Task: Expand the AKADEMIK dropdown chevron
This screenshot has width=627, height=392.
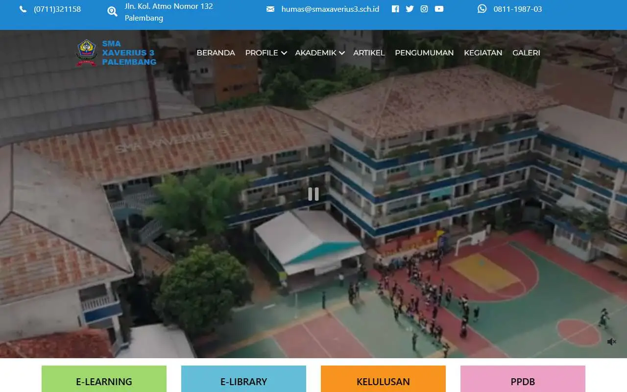Action: click(x=342, y=53)
